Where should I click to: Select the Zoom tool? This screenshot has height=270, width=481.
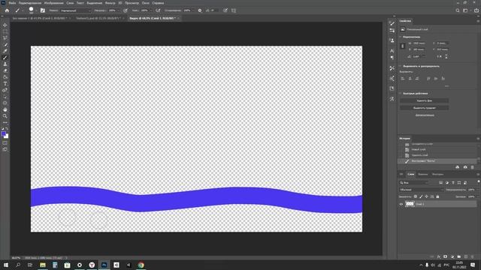[5, 116]
